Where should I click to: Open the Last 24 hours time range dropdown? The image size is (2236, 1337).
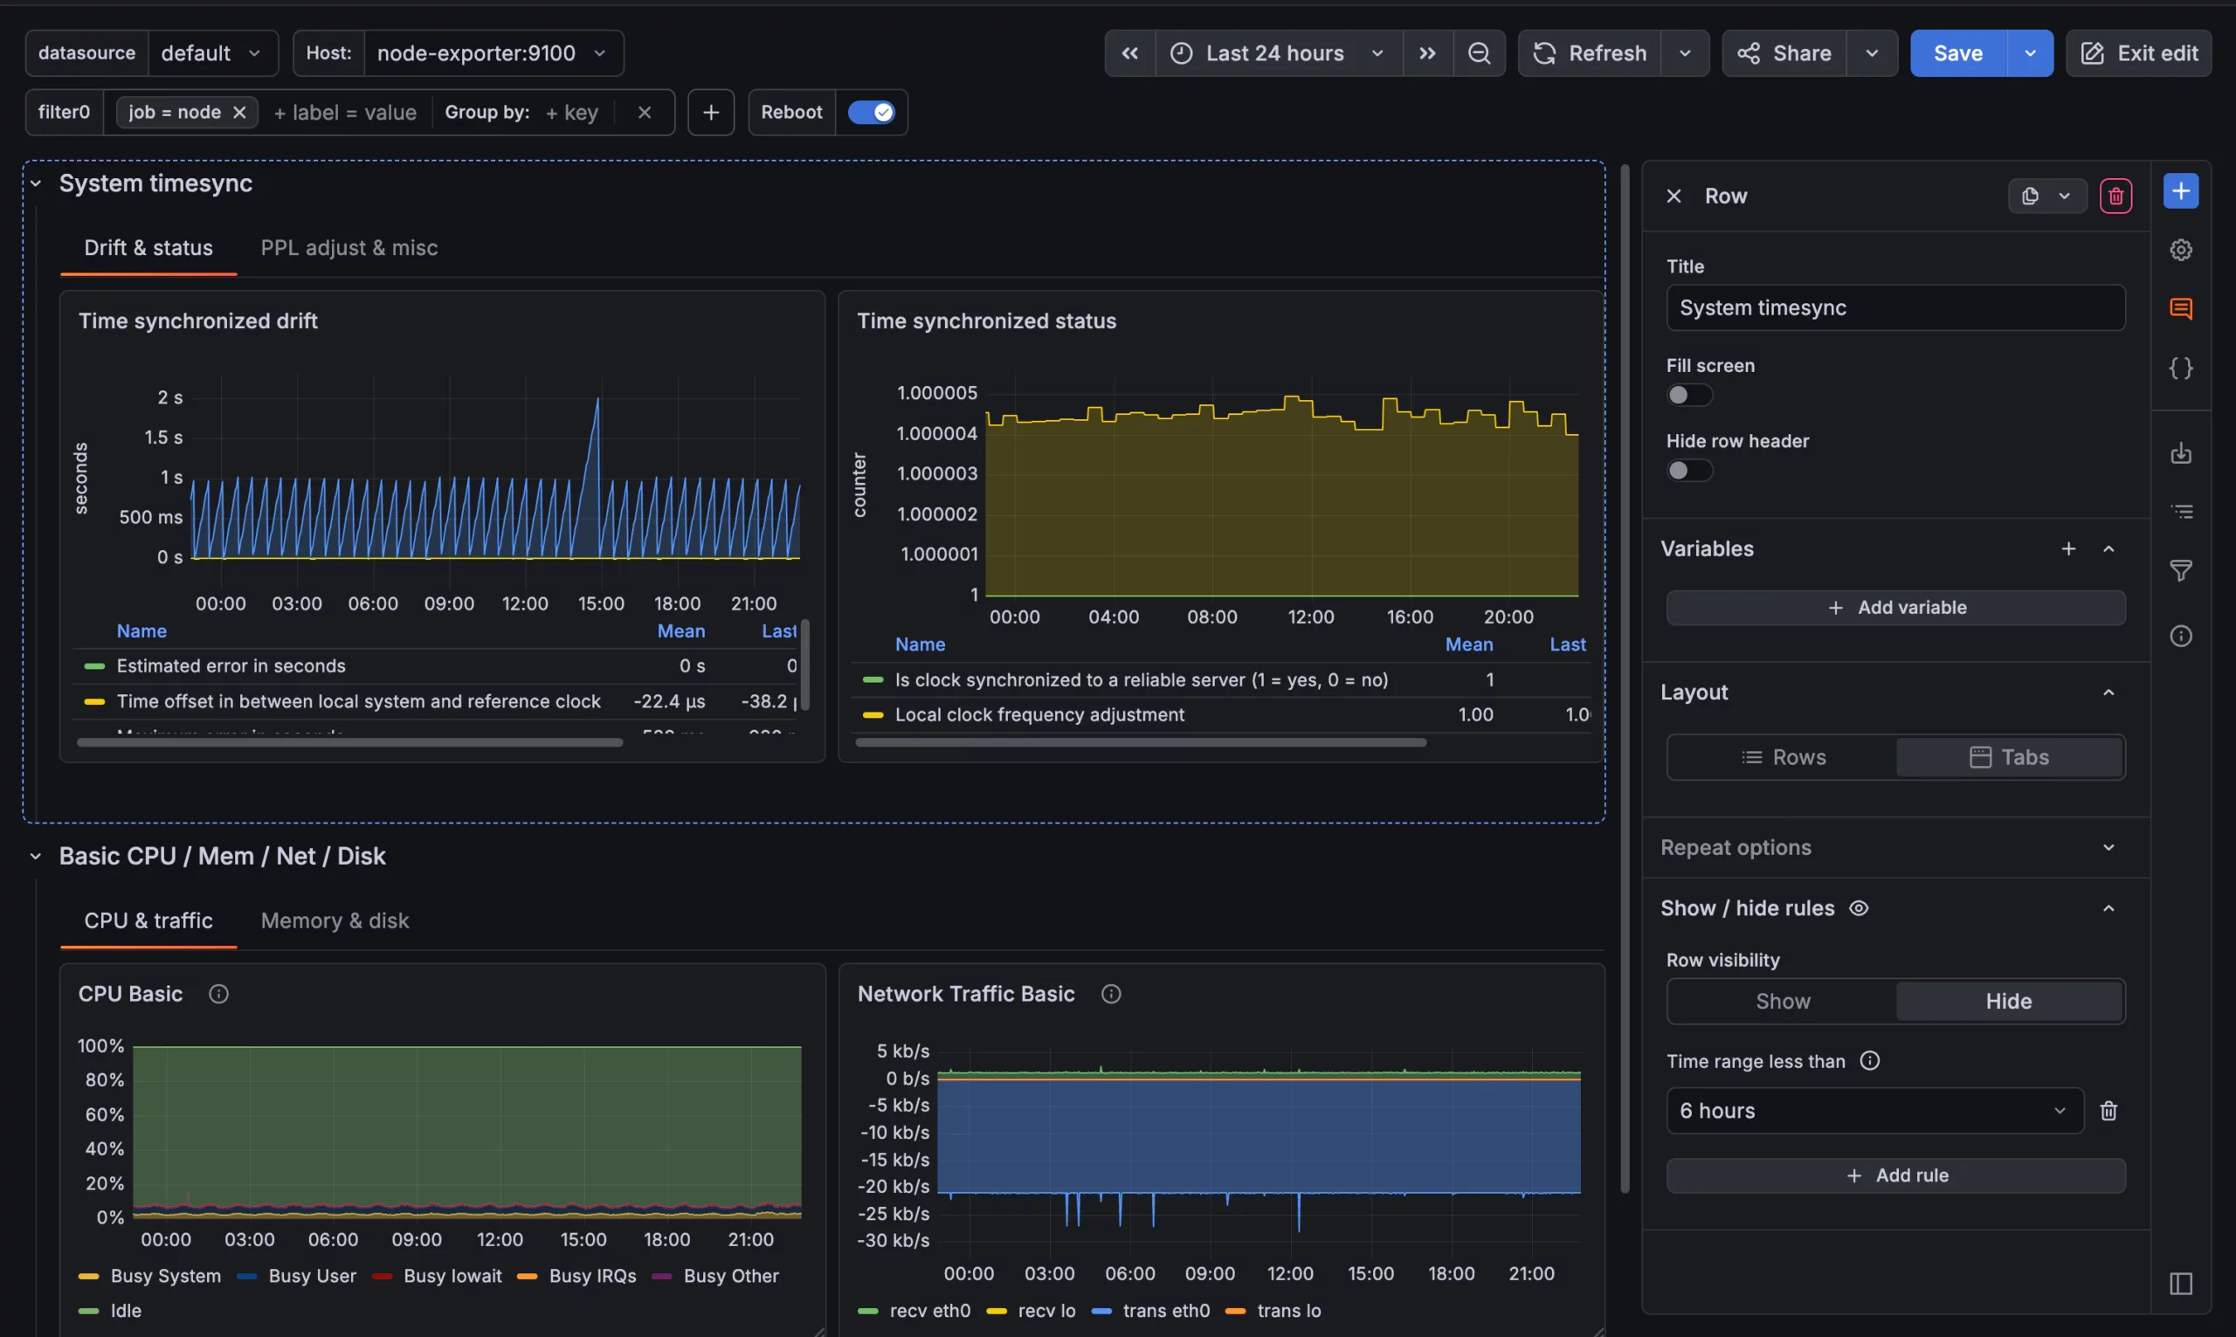tap(1274, 52)
